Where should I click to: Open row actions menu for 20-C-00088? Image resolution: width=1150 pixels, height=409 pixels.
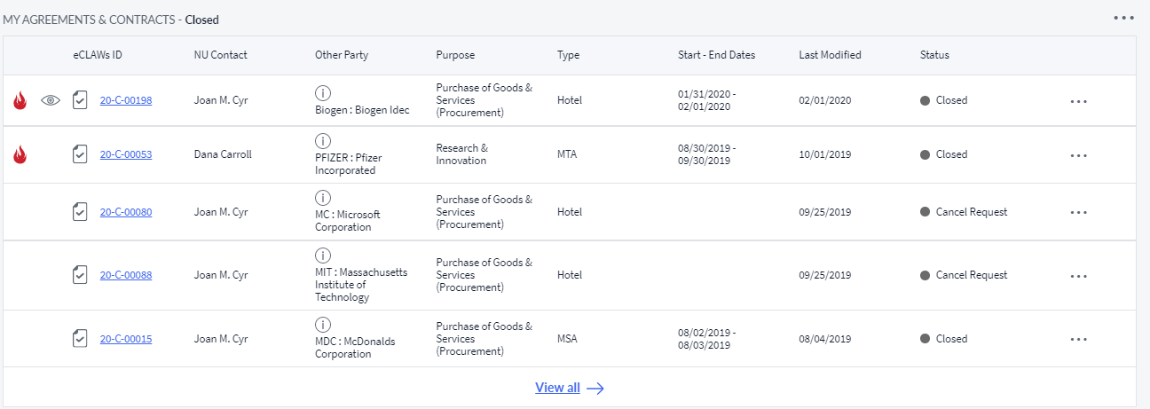(1079, 276)
